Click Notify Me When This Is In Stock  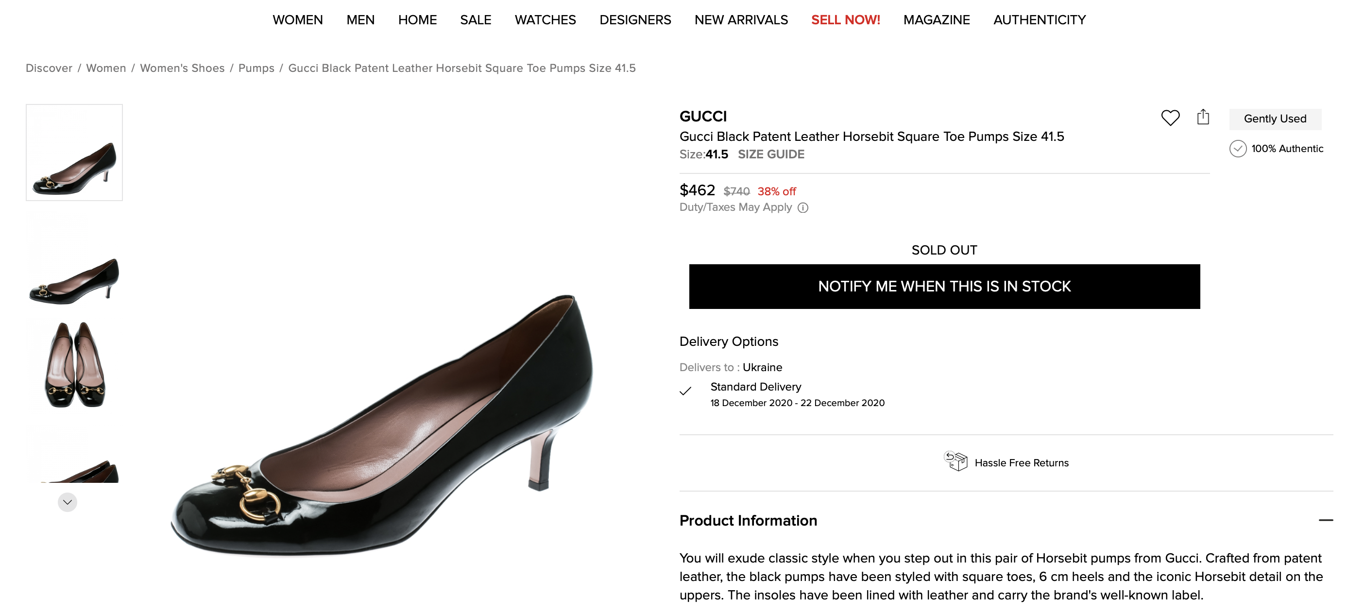pos(944,287)
